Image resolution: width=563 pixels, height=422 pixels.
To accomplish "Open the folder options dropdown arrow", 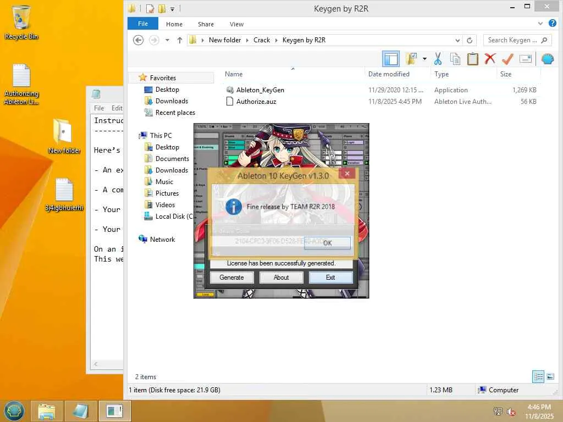I will [424, 59].
